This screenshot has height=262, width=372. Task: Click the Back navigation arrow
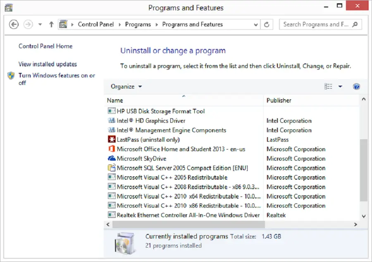coord(14,24)
